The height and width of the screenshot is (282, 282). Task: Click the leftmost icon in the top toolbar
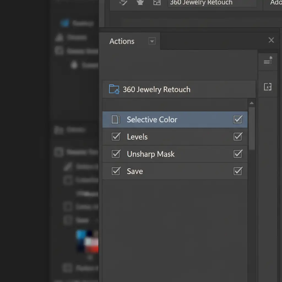[123, 2]
